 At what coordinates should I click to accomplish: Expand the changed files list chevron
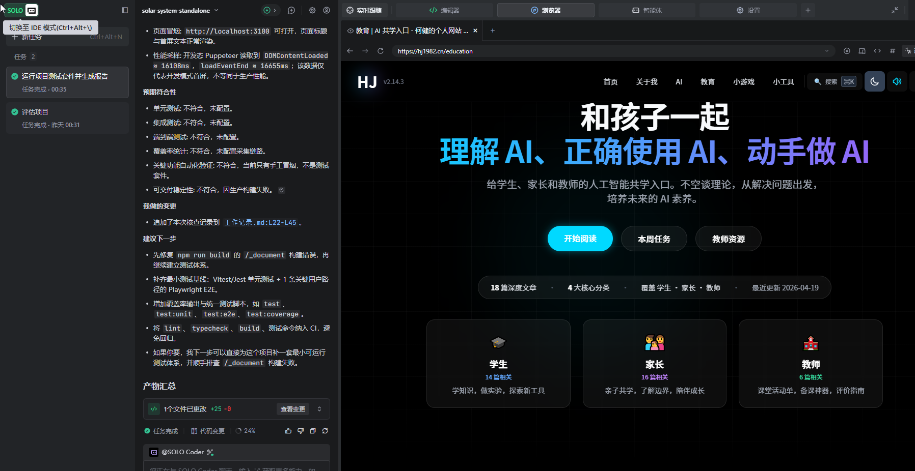319,409
